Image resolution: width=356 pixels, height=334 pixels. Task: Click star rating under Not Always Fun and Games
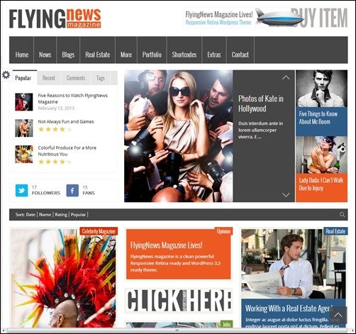click(x=55, y=129)
